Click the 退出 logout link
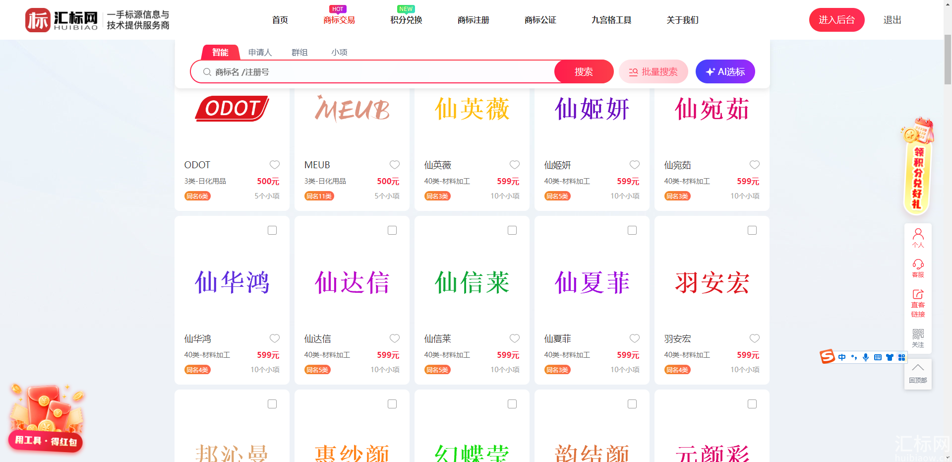952x462 pixels. pyautogui.click(x=892, y=20)
